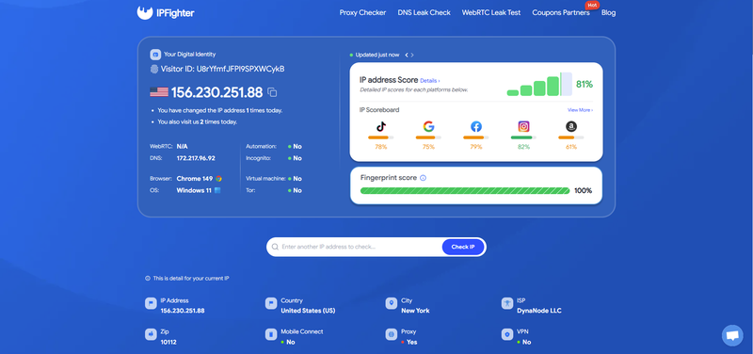Open the Google scoreboard icon
The image size is (753, 354).
coord(428,127)
